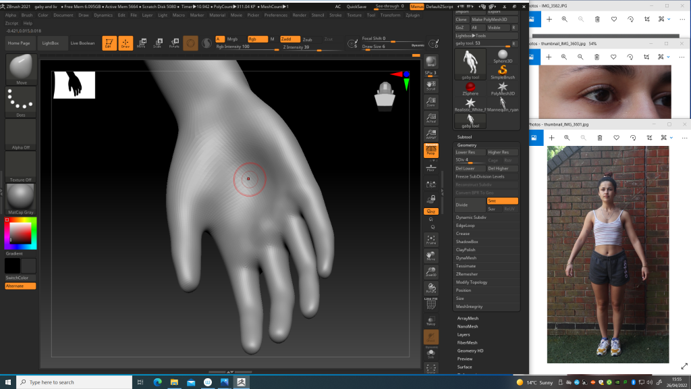Click the Scroll canvas navigation icon

[x=431, y=84]
